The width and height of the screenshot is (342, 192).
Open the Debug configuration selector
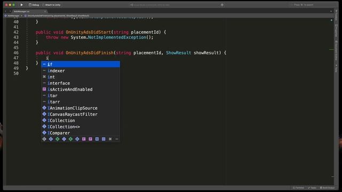click(34, 5)
